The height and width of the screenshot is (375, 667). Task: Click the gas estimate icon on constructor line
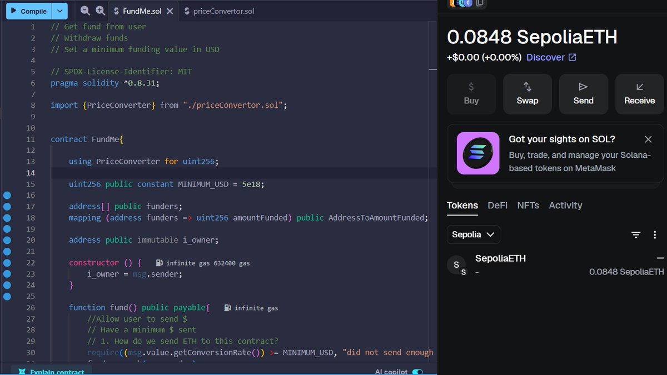pos(159,263)
